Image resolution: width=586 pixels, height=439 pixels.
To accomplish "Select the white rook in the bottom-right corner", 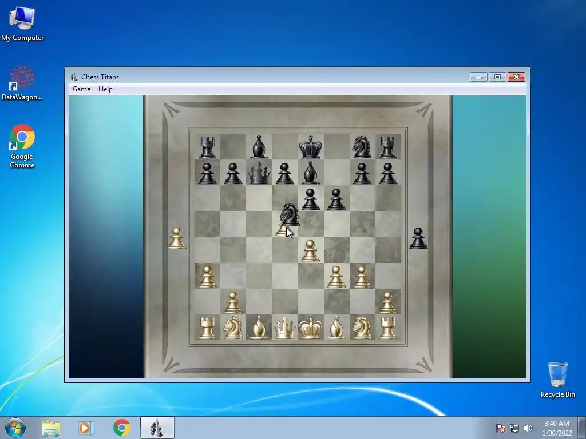I will click(x=388, y=328).
